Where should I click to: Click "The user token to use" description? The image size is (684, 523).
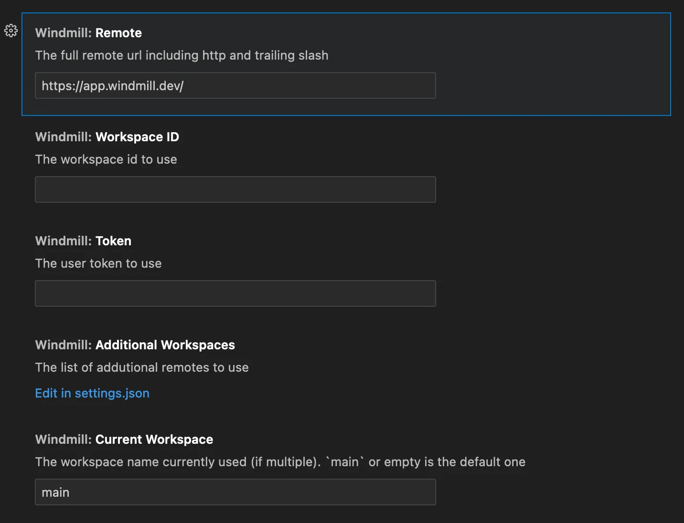point(98,263)
